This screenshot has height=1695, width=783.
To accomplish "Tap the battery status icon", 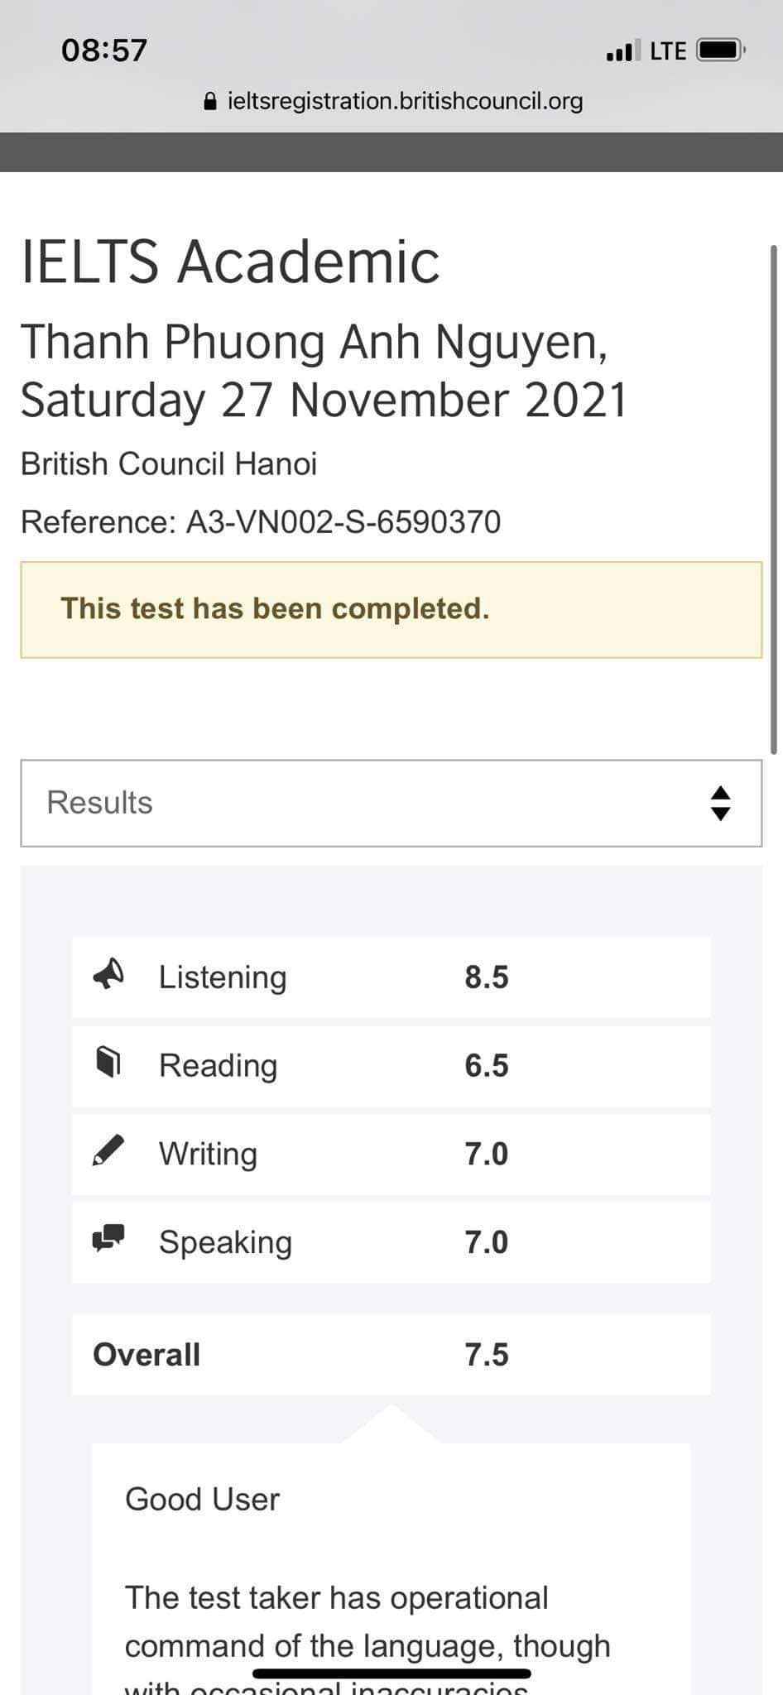I will pos(721,50).
